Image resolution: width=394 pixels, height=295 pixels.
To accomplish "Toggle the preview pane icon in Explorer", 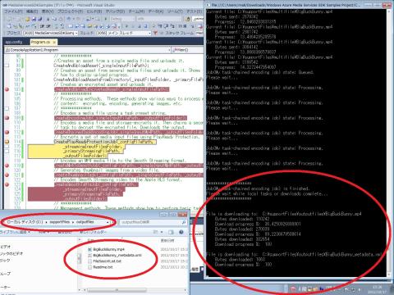I will click(x=171, y=232).
